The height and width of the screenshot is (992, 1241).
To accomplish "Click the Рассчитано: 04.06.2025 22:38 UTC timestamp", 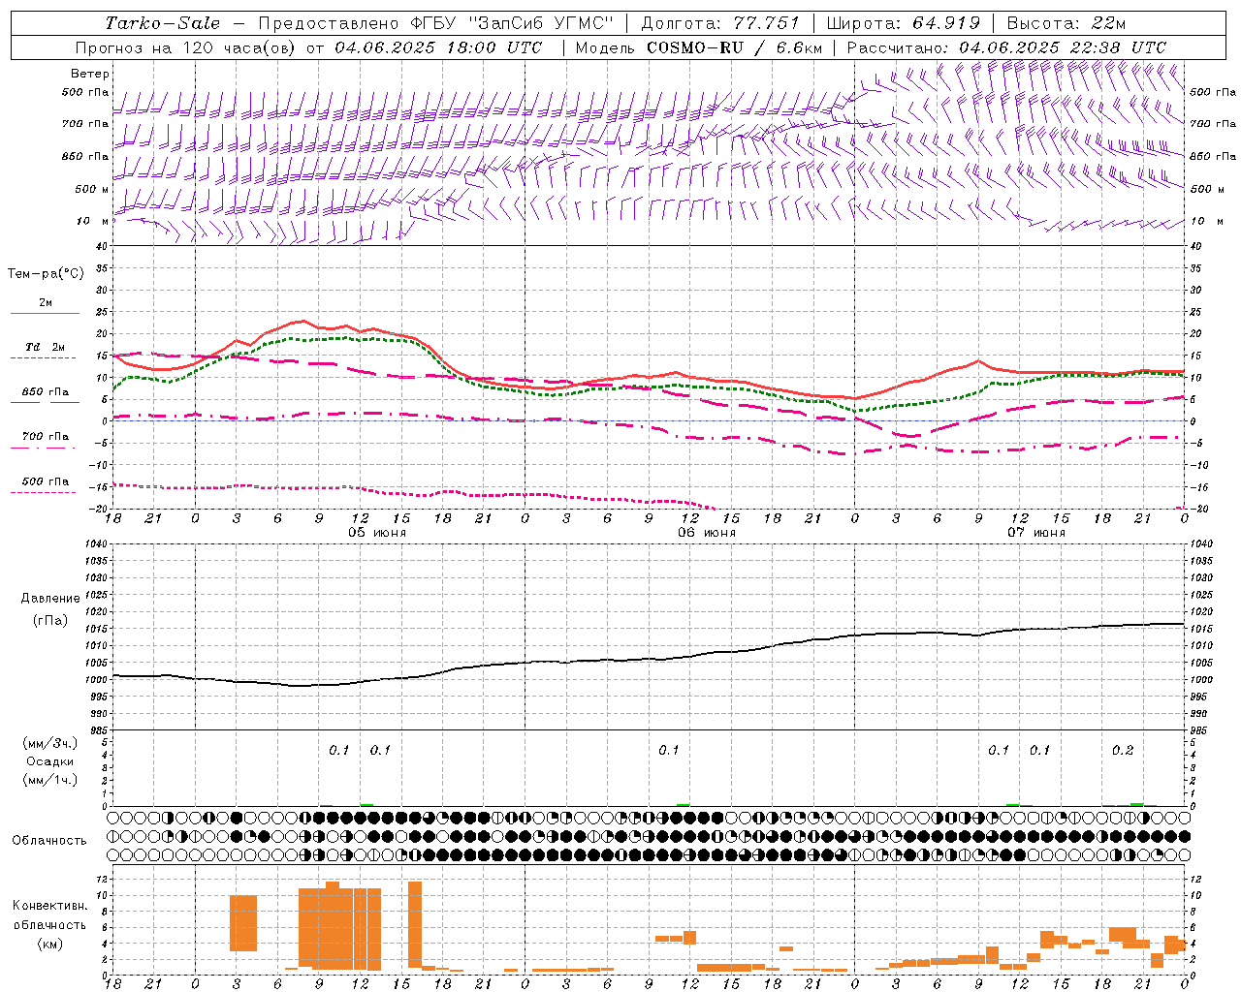I will [x=1006, y=47].
